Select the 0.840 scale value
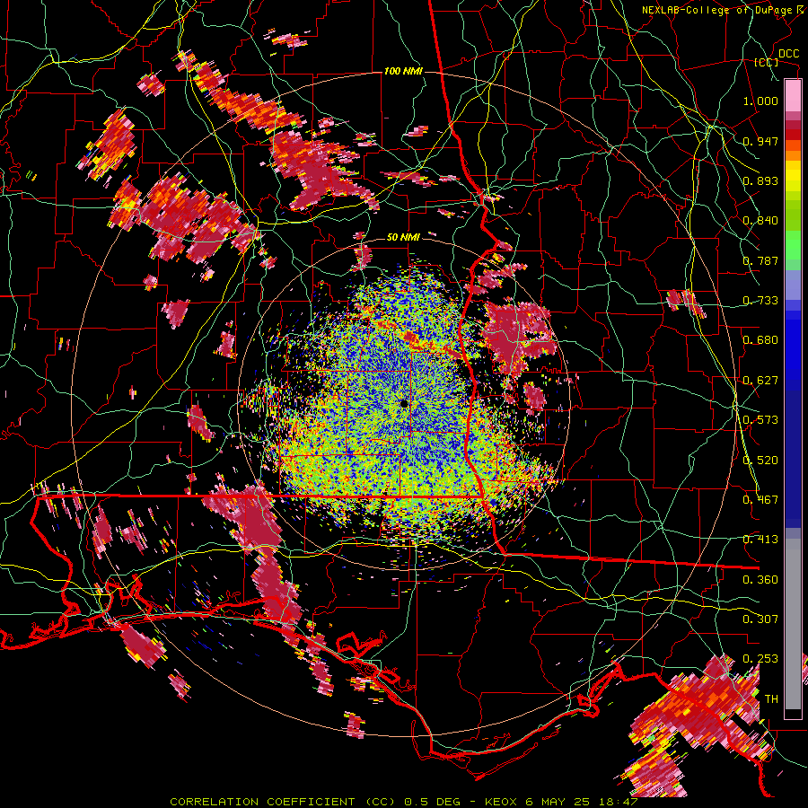 (x=760, y=220)
